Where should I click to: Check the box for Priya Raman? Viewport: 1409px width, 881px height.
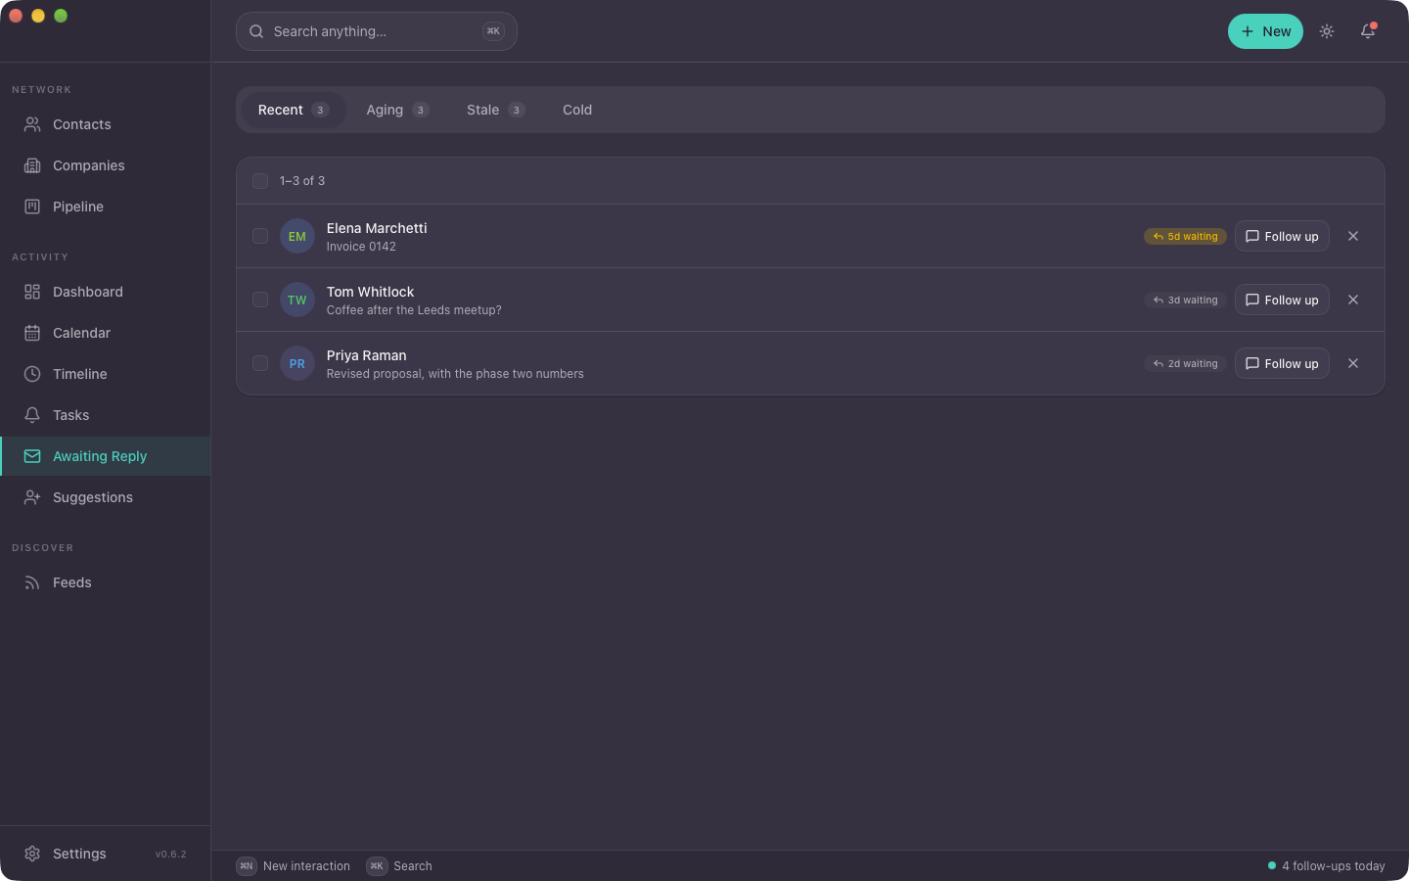pos(260,363)
